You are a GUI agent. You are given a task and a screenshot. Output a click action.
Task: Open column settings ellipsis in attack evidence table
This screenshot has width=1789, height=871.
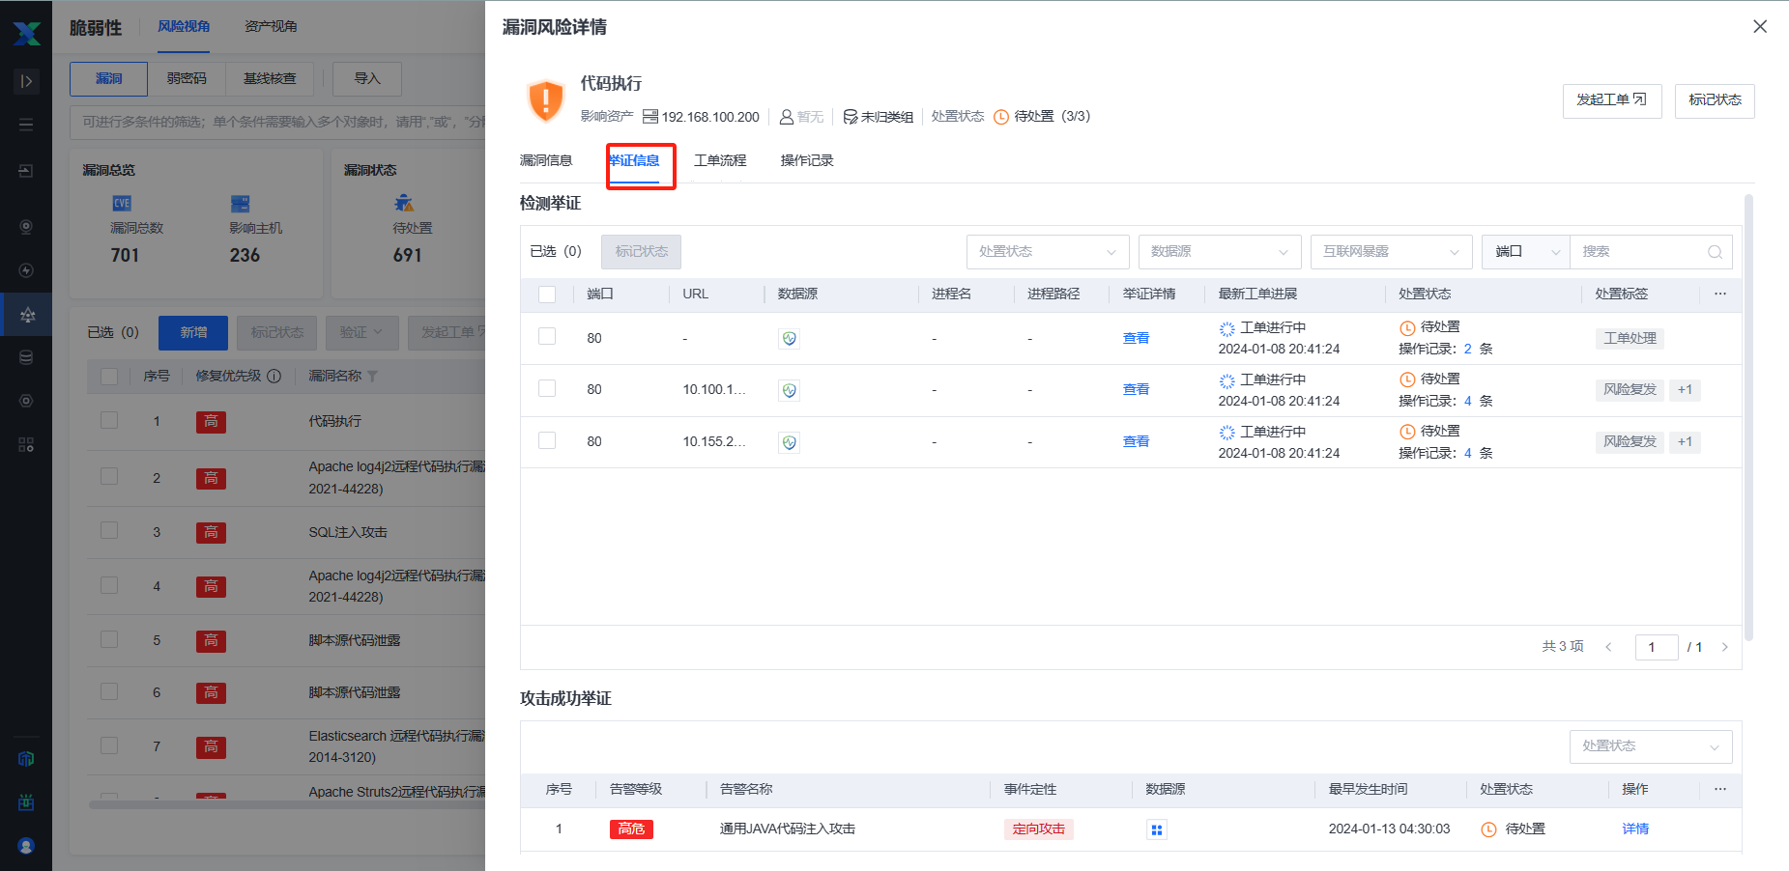click(x=1719, y=789)
